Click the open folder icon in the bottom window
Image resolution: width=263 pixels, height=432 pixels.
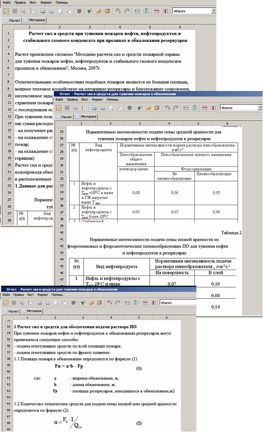tap(6, 303)
